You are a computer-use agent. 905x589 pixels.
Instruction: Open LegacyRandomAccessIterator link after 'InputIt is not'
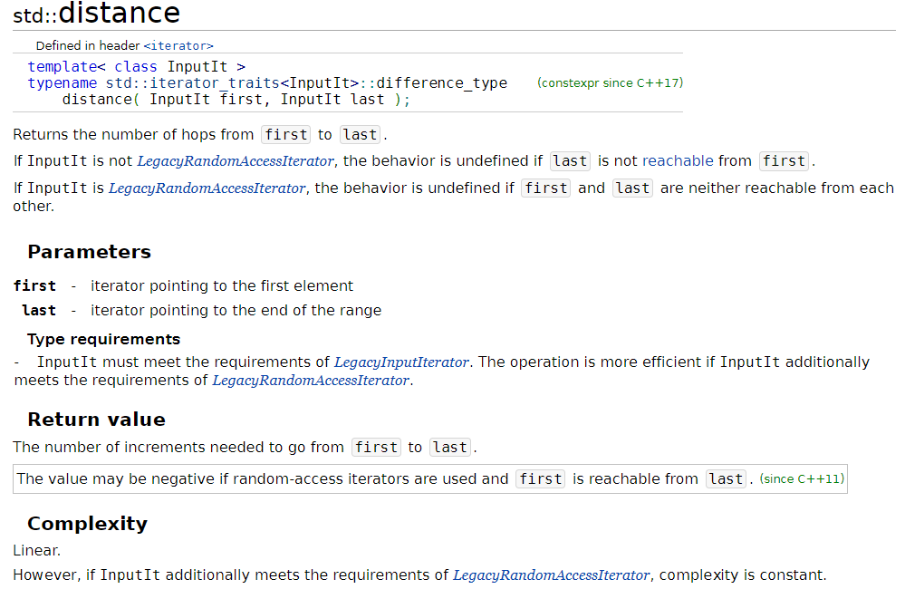click(x=236, y=161)
